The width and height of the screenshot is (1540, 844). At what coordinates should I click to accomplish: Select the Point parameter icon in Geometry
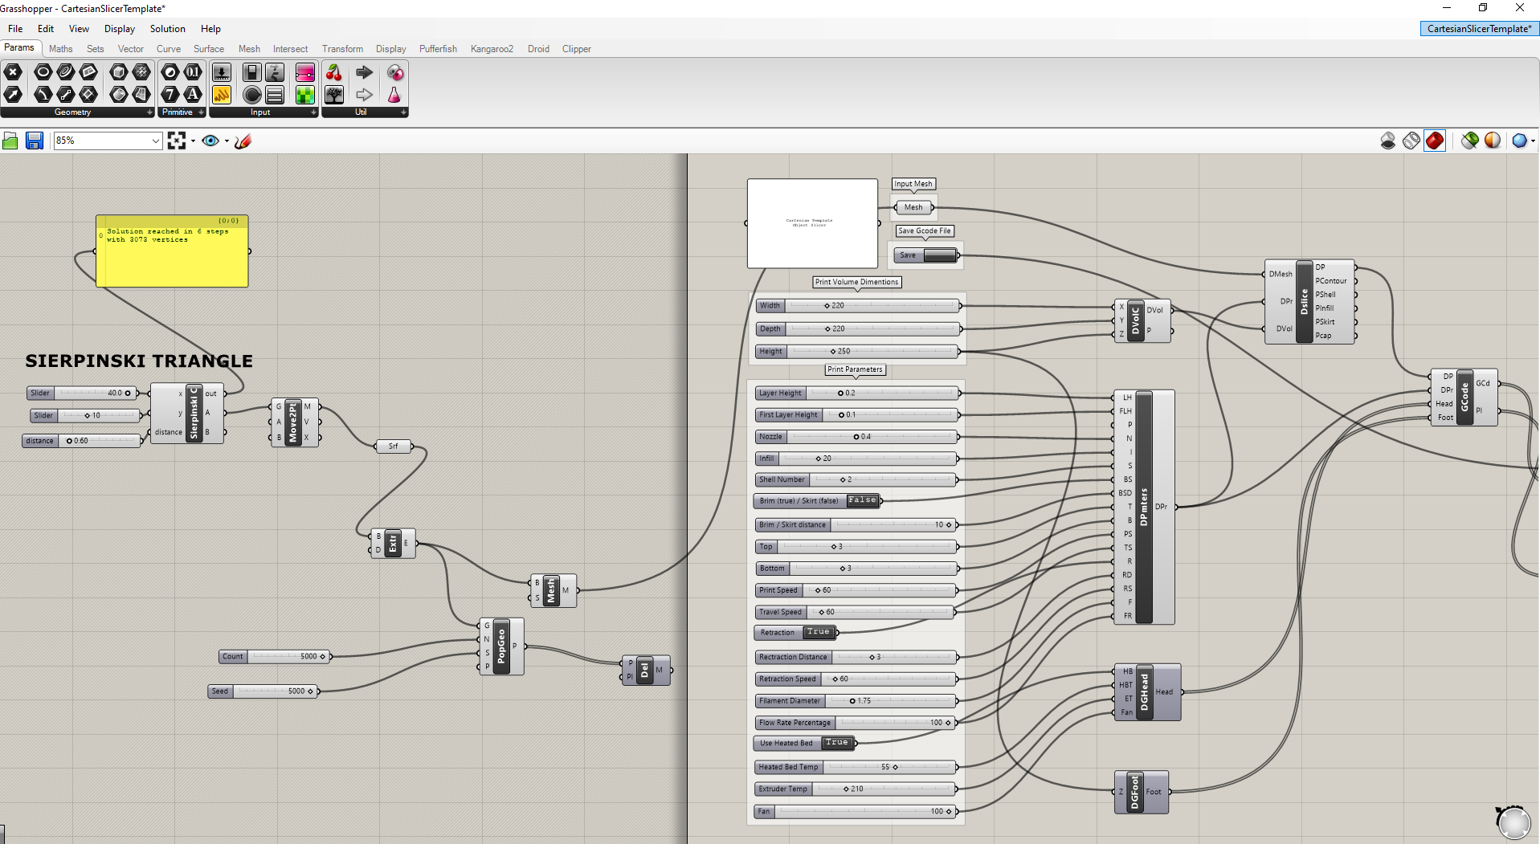point(13,72)
